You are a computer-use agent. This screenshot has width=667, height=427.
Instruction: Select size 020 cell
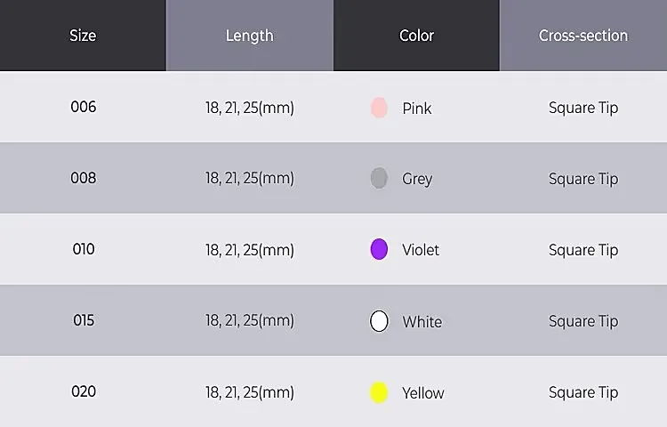[84, 391]
